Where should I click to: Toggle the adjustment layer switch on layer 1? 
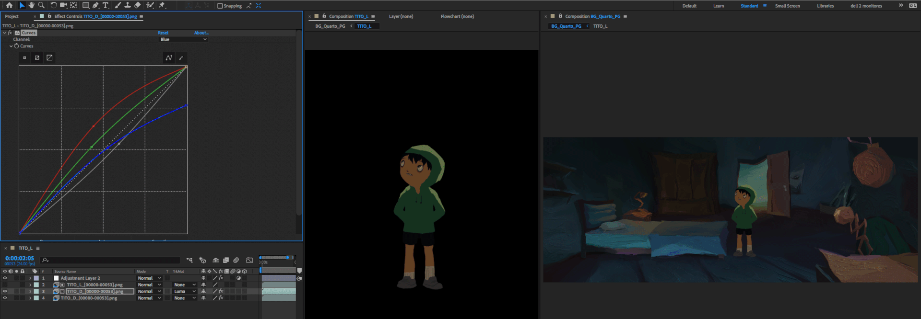(x=238, y=278)
